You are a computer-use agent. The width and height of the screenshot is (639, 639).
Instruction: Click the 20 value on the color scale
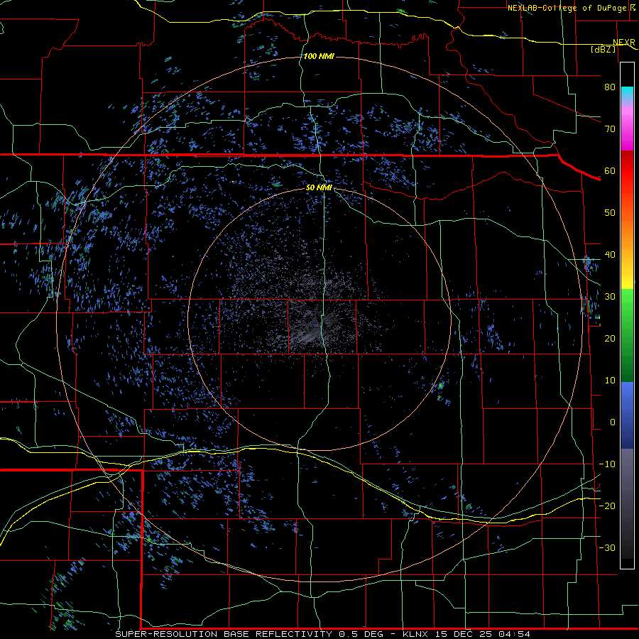pos(610,339)
